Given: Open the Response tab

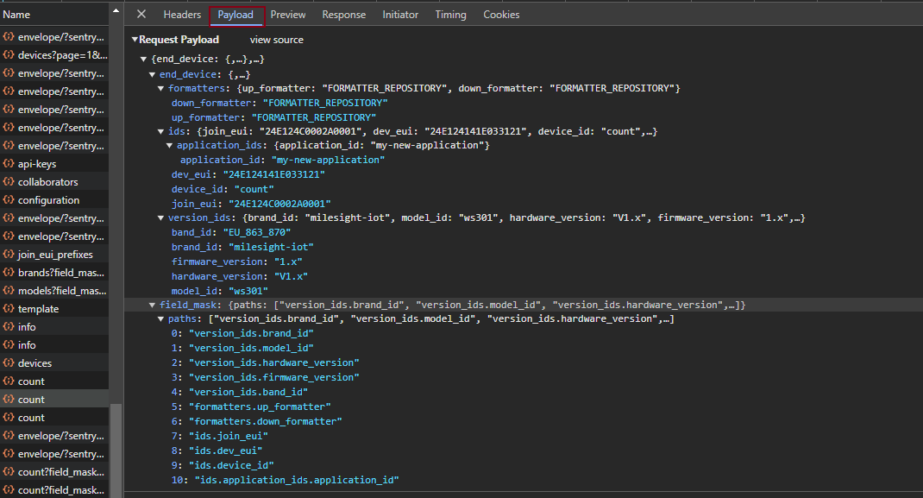Looking at the screenshot, I should point(344,15).
